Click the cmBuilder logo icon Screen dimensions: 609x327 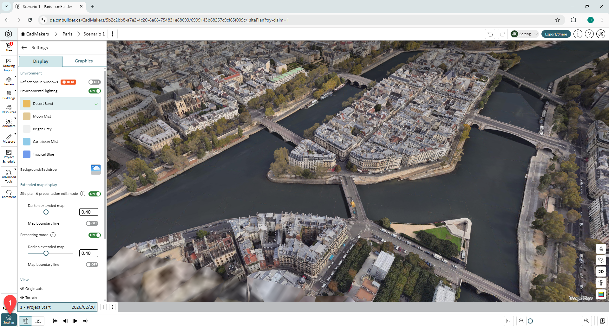point(9,34)
